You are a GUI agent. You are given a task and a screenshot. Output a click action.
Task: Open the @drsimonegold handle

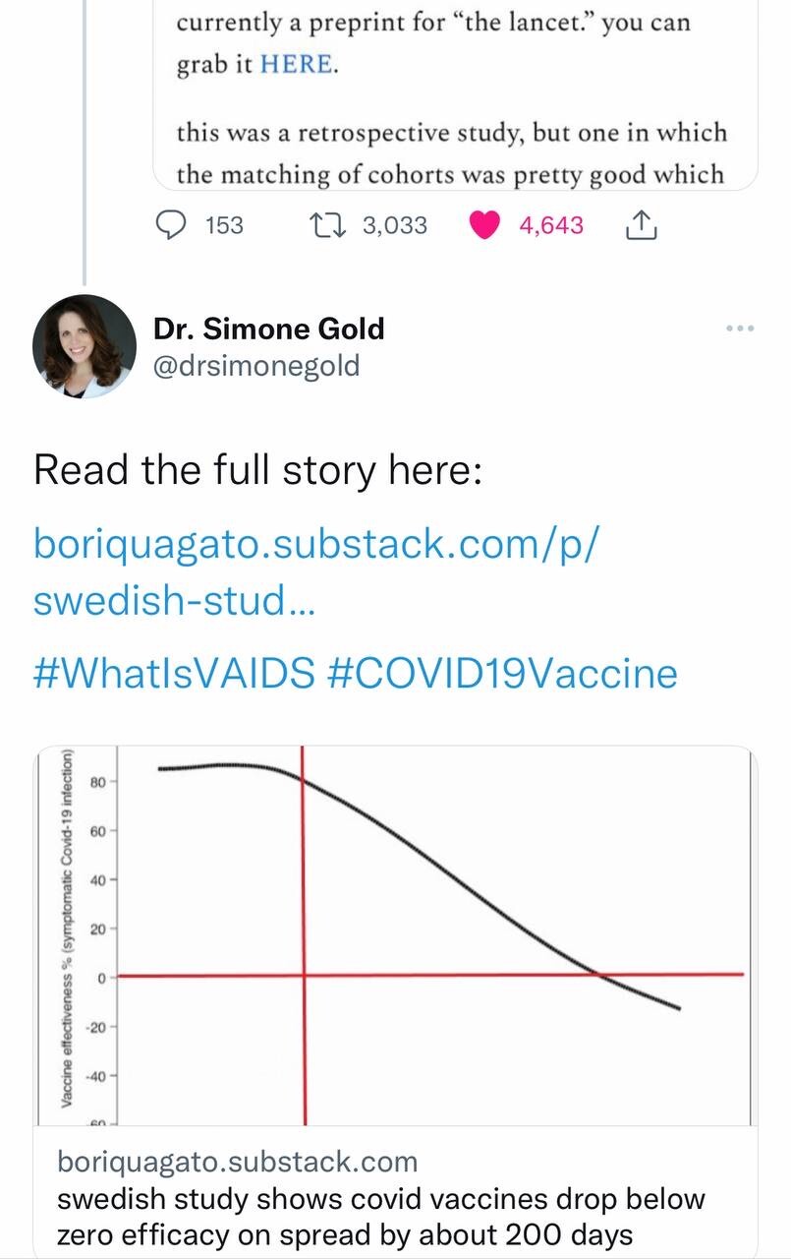point(256,366)
